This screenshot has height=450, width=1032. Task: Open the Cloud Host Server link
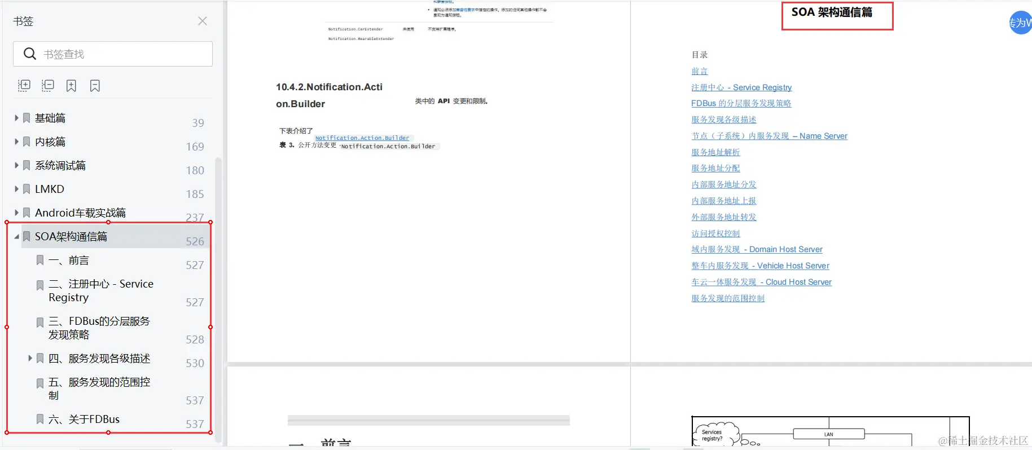coord(761,282)
